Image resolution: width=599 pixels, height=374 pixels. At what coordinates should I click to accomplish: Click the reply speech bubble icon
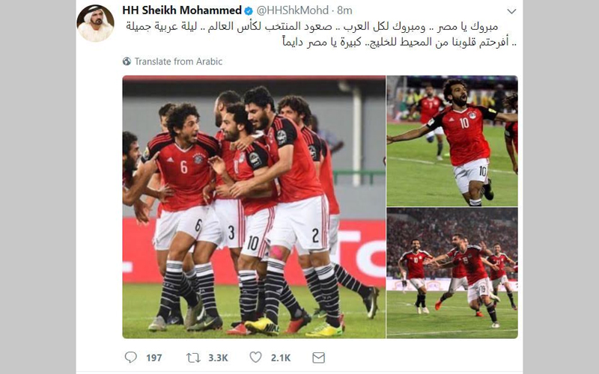click(x=130, y=358)
